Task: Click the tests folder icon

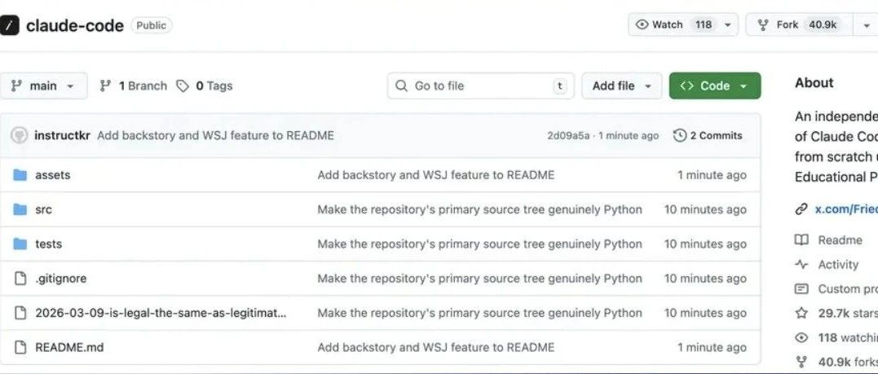Action: coord(20,244)
